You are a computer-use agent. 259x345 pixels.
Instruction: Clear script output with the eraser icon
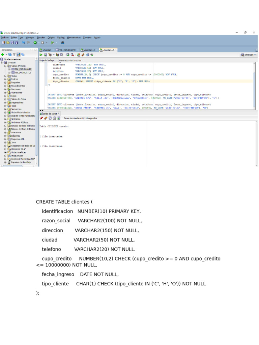coord(46,118)
